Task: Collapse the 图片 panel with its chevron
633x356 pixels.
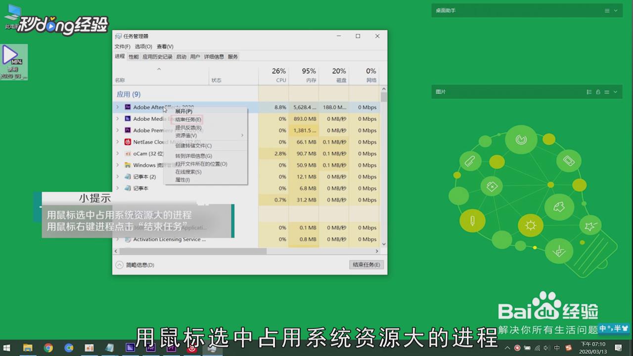Action: tap(616, 92)
